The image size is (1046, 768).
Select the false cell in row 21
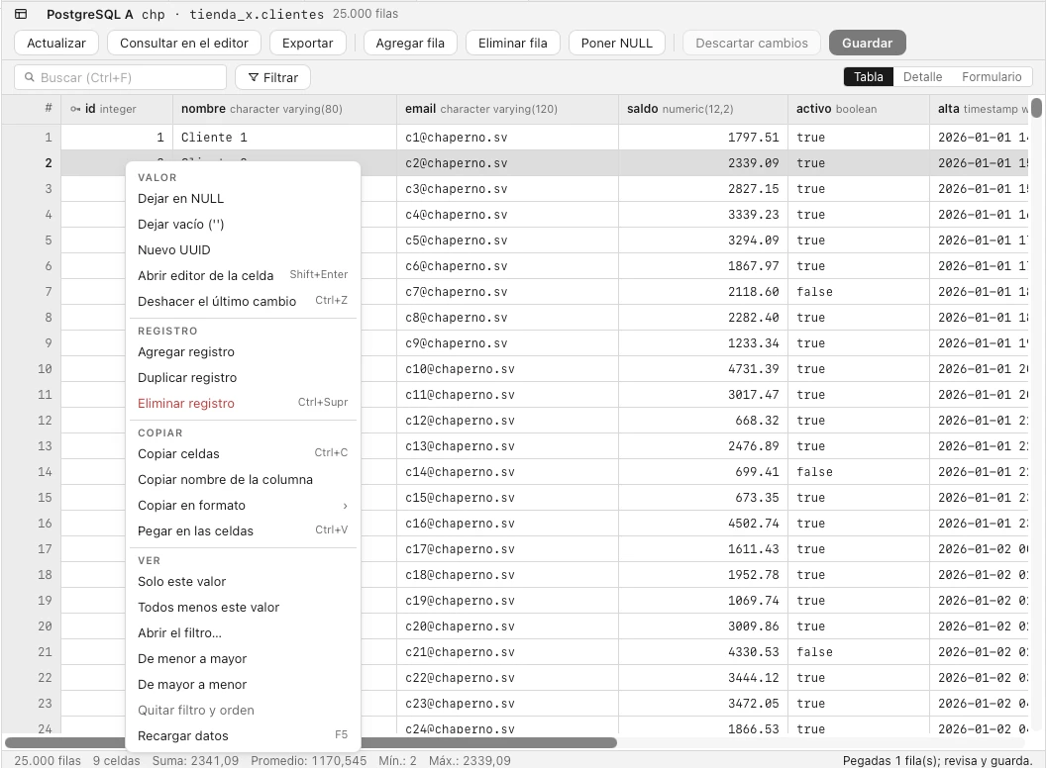pyautogui.click(x=859, y=652)
